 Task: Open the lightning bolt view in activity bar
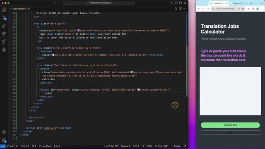[x=4, y=50]
